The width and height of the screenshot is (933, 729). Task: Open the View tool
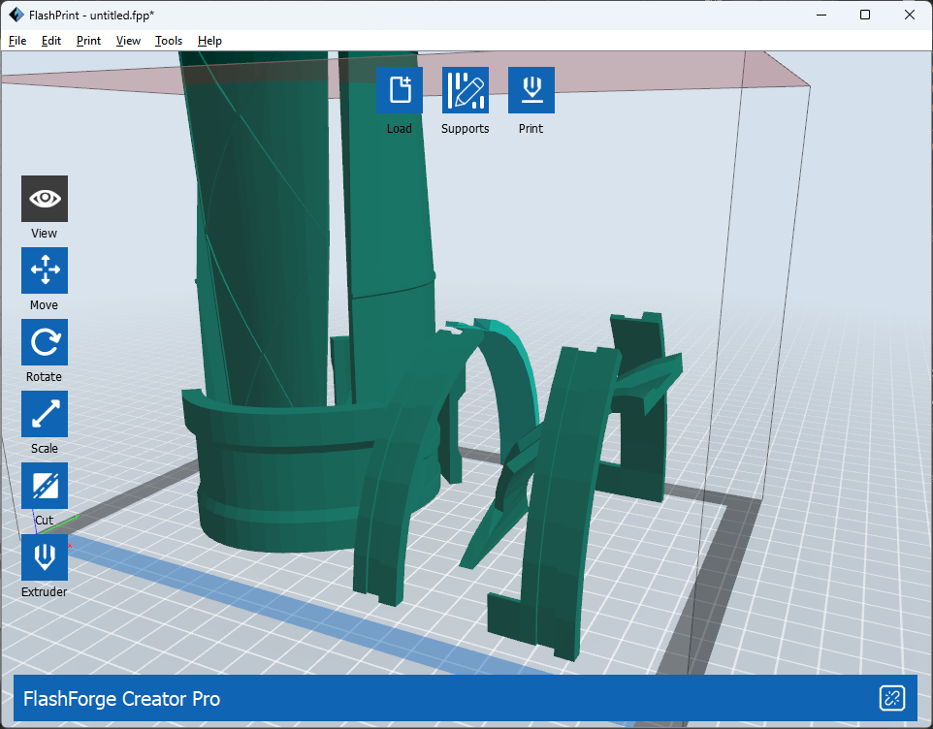click(x=45, y=199)
